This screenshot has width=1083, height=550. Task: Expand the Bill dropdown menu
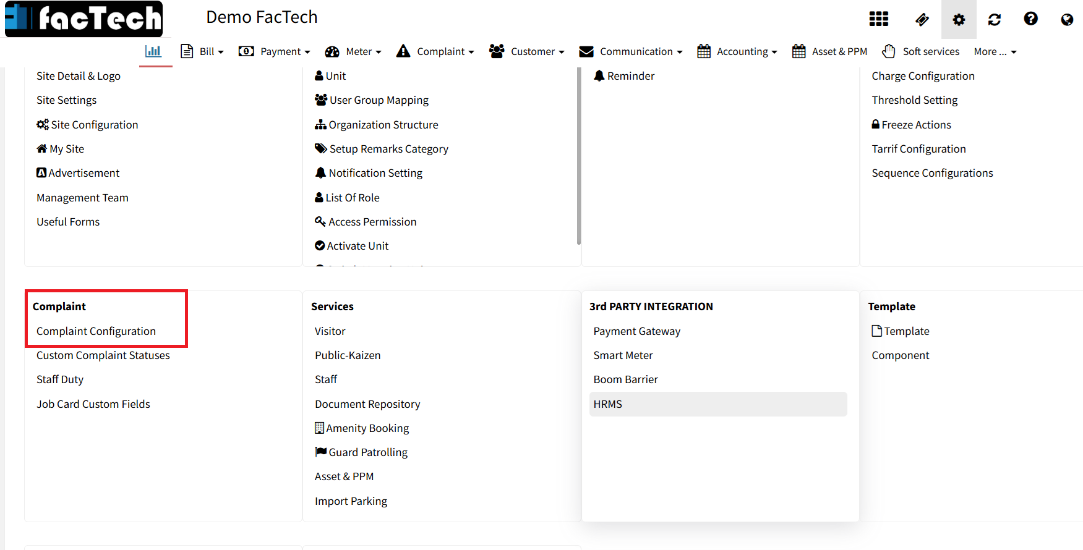(202, 52)
